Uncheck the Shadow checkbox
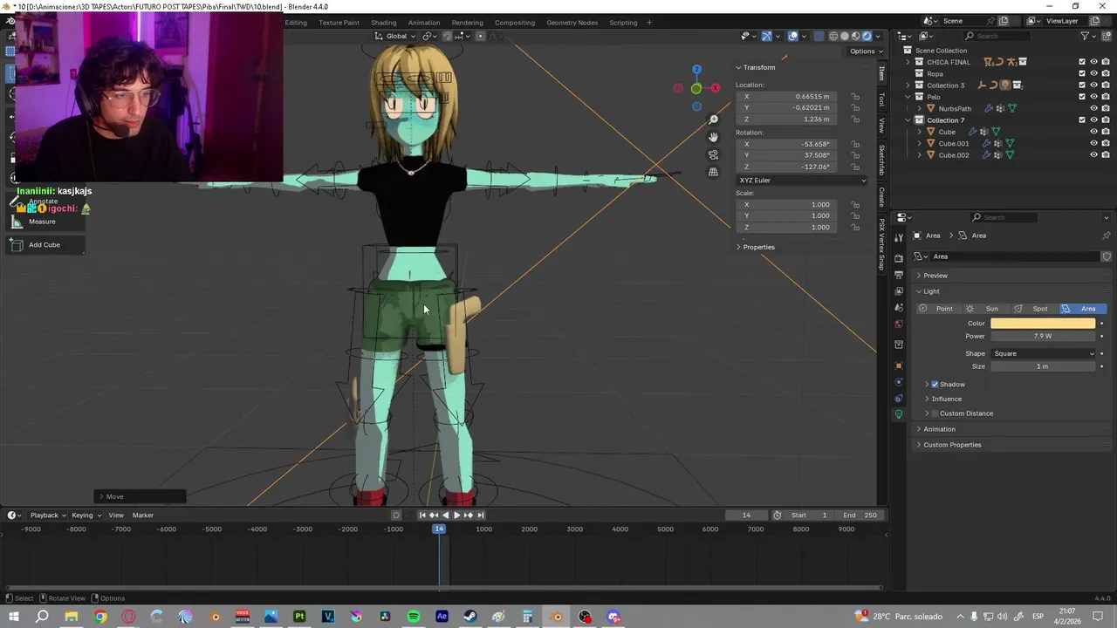 pos(935,385)
